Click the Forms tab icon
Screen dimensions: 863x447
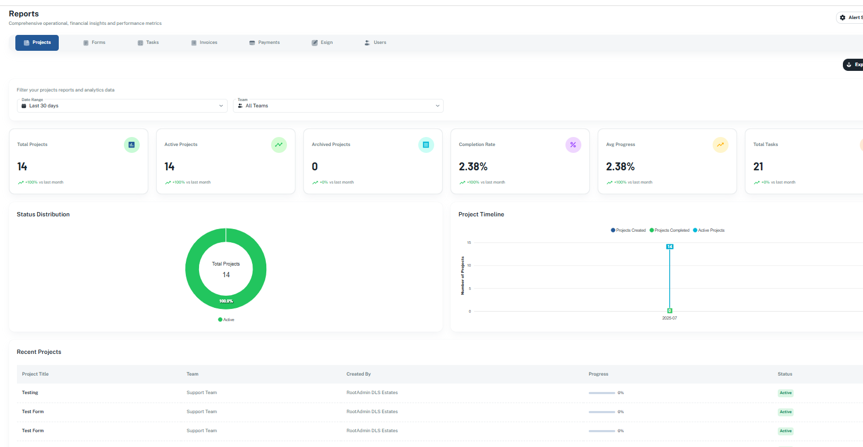coord(86,43)
